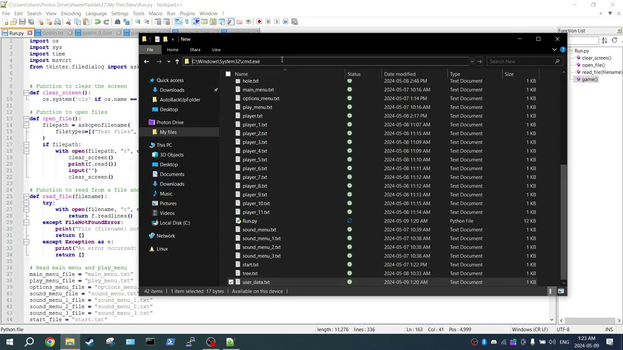
Task: Open Quick Access Toolbar customize dropdown
Action: [172, 39]
